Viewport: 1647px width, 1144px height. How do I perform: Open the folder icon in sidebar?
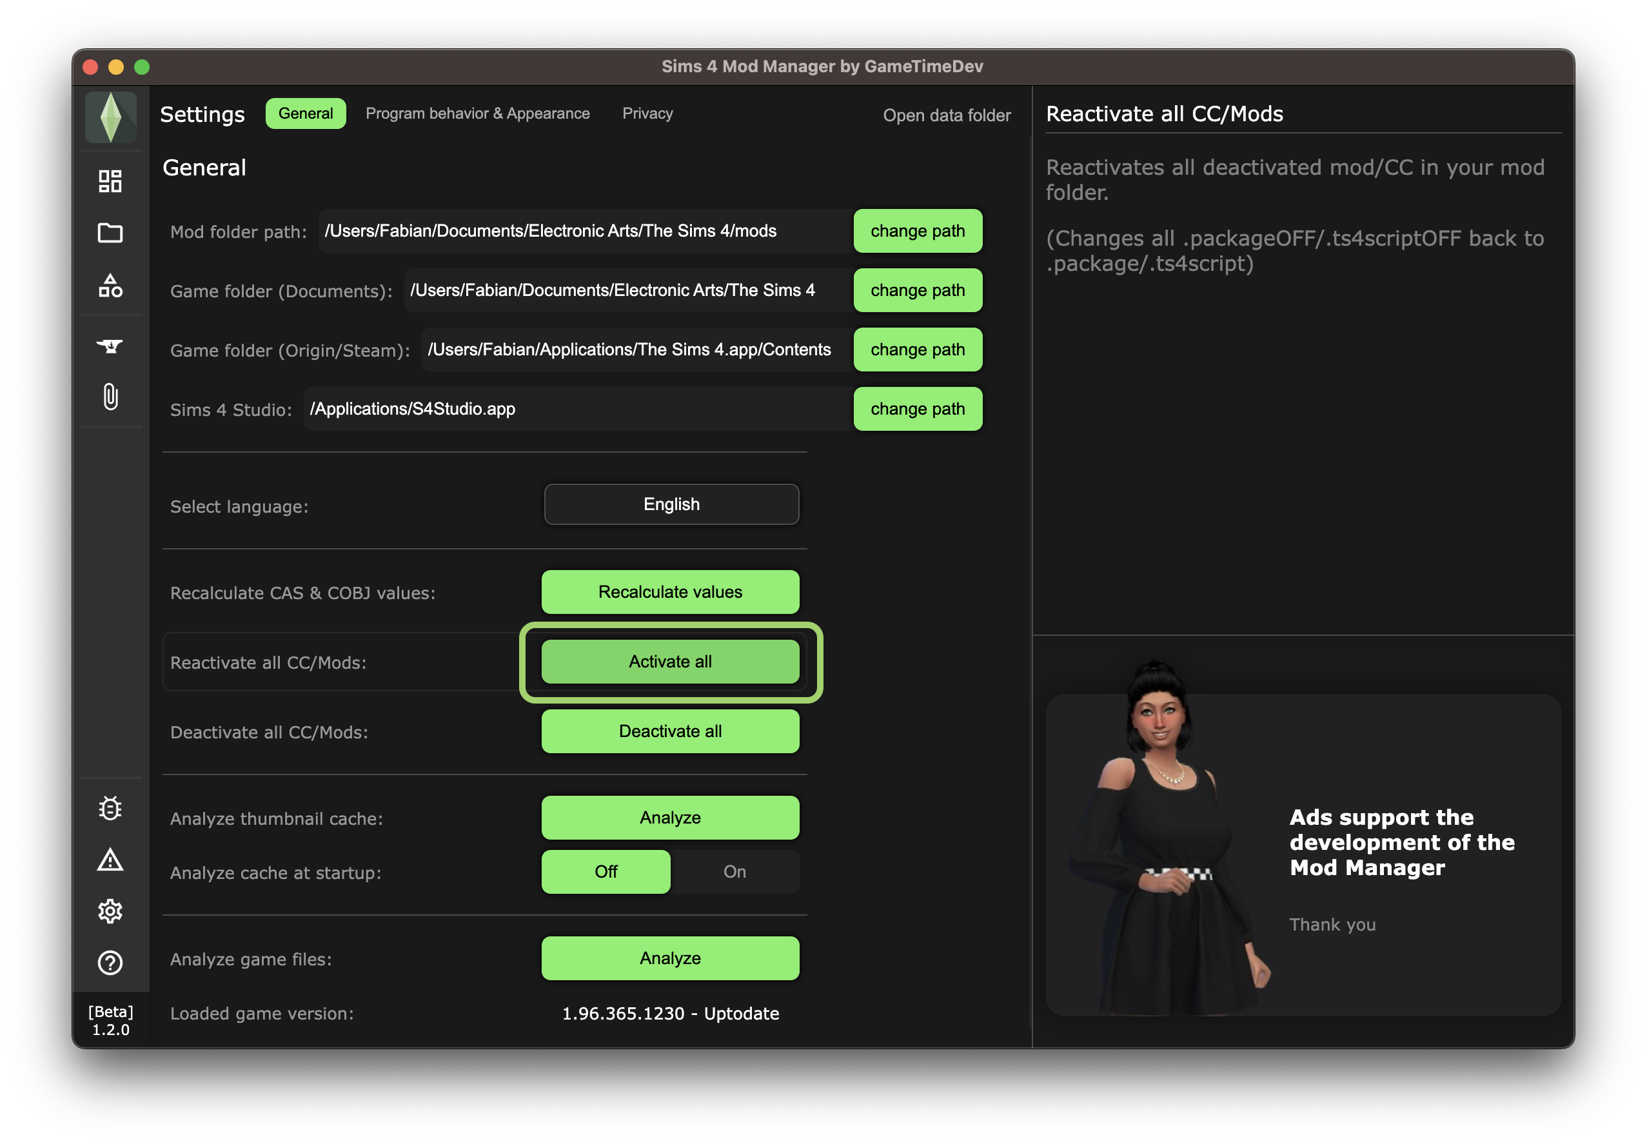click(x=110, y=233)
